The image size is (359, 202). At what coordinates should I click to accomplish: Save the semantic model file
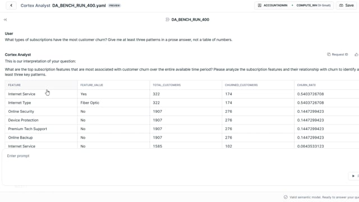(347, 5)
